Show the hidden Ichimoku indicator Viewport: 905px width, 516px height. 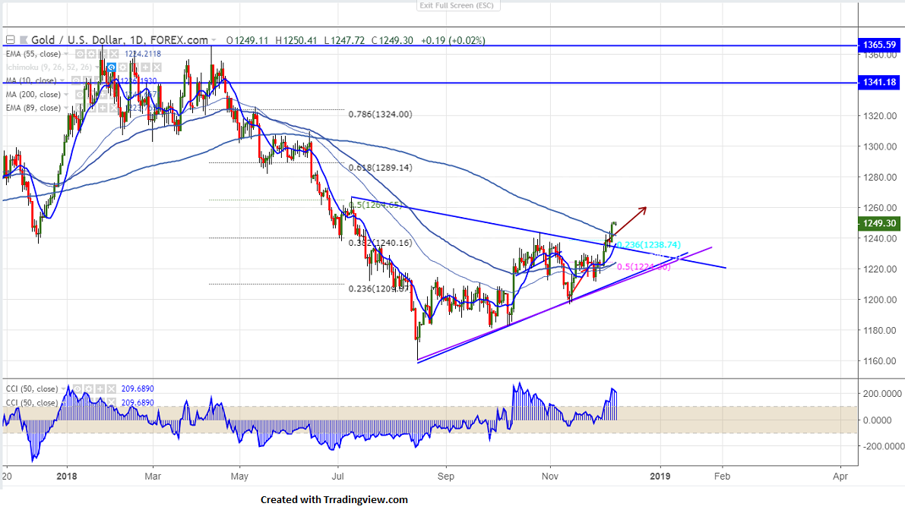112,68
